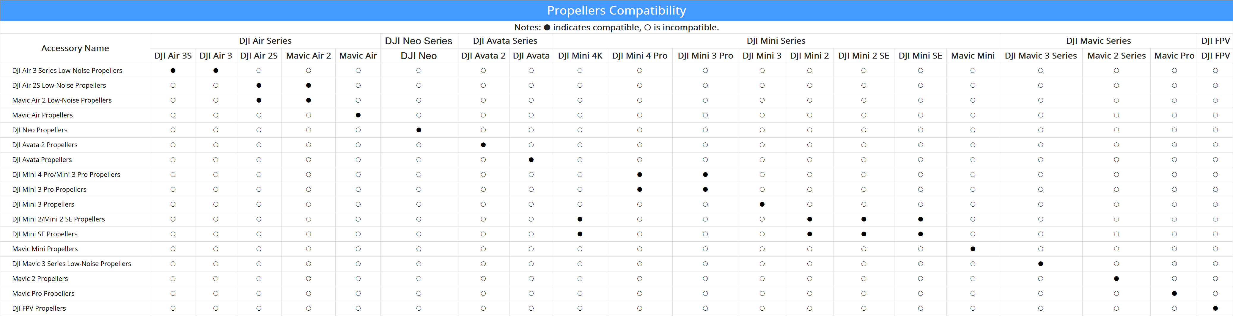This screenshot has width=1233, height=316.
Task: Click filled dot for DJI Neo Propellers under DJI Neo
Action: coord(419,130)
